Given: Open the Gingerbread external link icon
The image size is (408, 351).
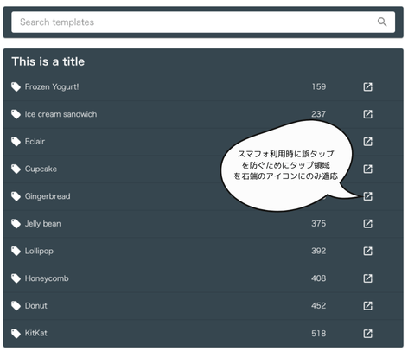Looking at the screenshot, I should coord(367,196).
